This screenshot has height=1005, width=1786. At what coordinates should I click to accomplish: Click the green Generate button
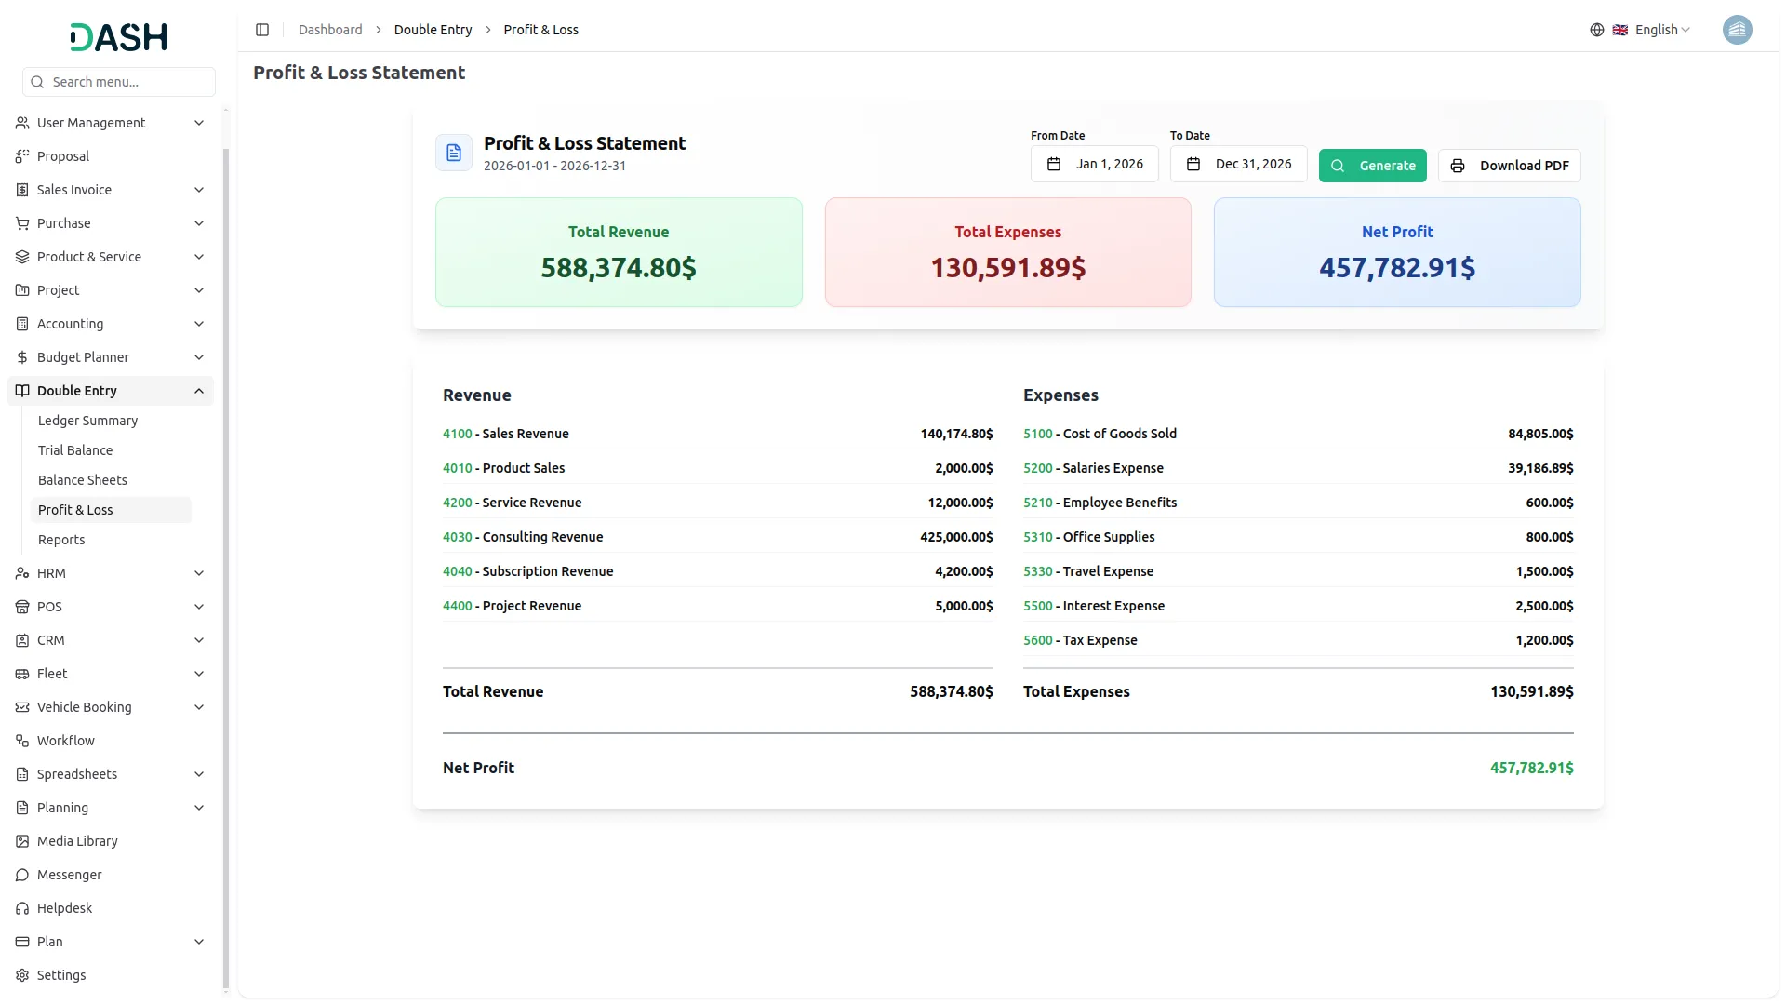coord(1372,166)
